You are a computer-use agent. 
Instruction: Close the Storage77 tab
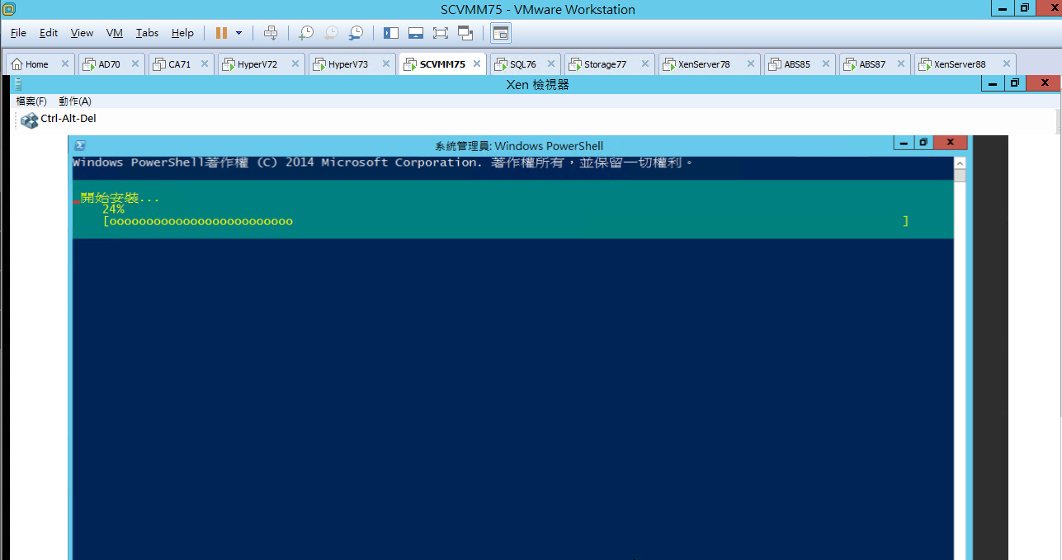tap(645, 64)
